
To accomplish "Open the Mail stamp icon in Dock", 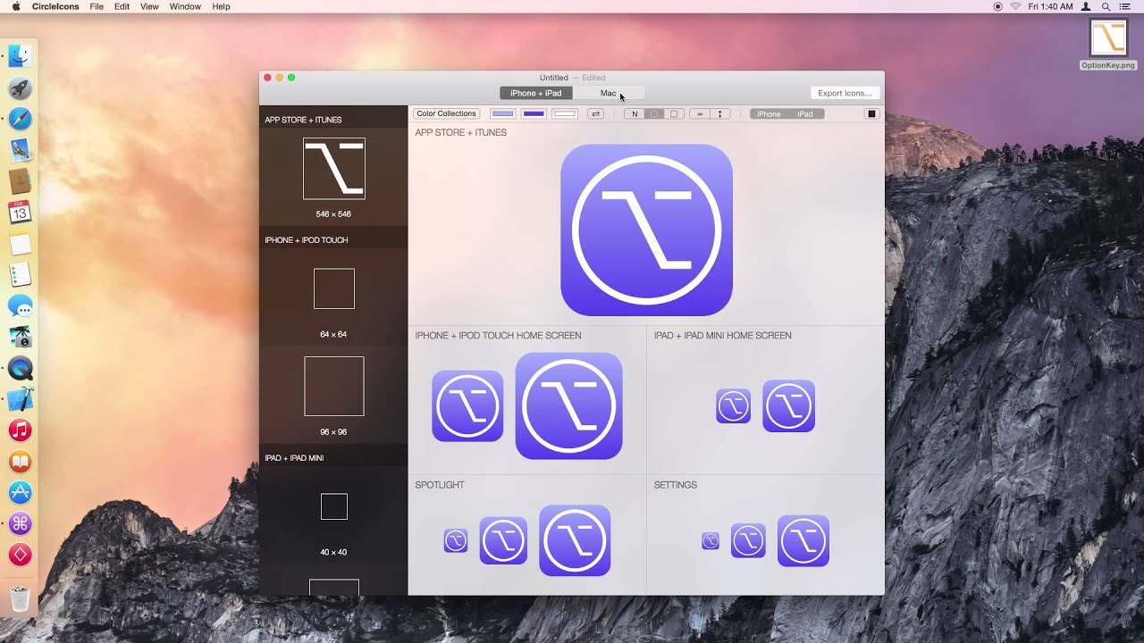I will click(20, 150).
